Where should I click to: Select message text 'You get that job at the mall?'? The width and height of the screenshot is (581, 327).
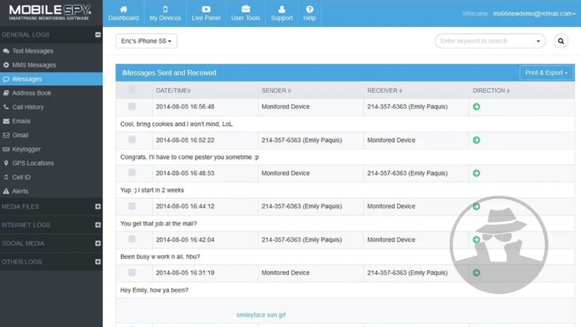[x=158, y=223]
